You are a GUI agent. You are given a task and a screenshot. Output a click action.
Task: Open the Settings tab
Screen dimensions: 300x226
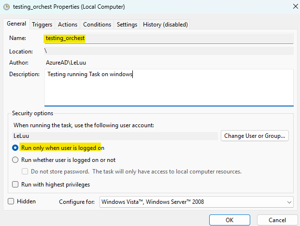(x=127, y=25)
